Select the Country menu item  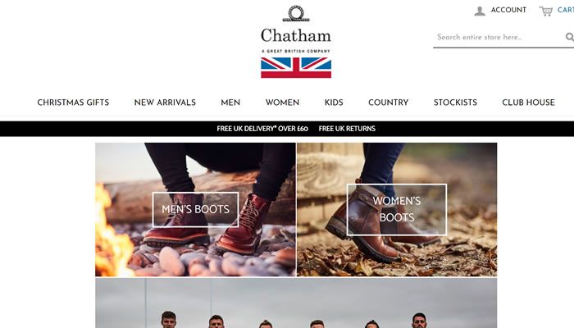[x=389, y=102]
